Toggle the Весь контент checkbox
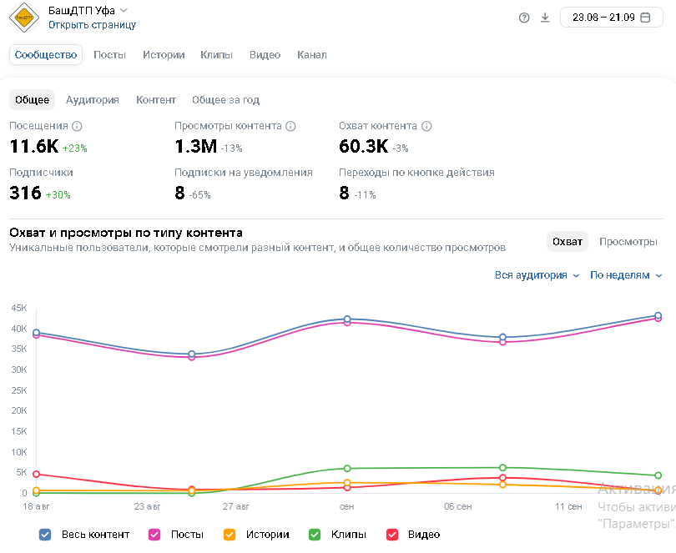The image size is (676, 553). pyautogui.click(x=46, y=535)
